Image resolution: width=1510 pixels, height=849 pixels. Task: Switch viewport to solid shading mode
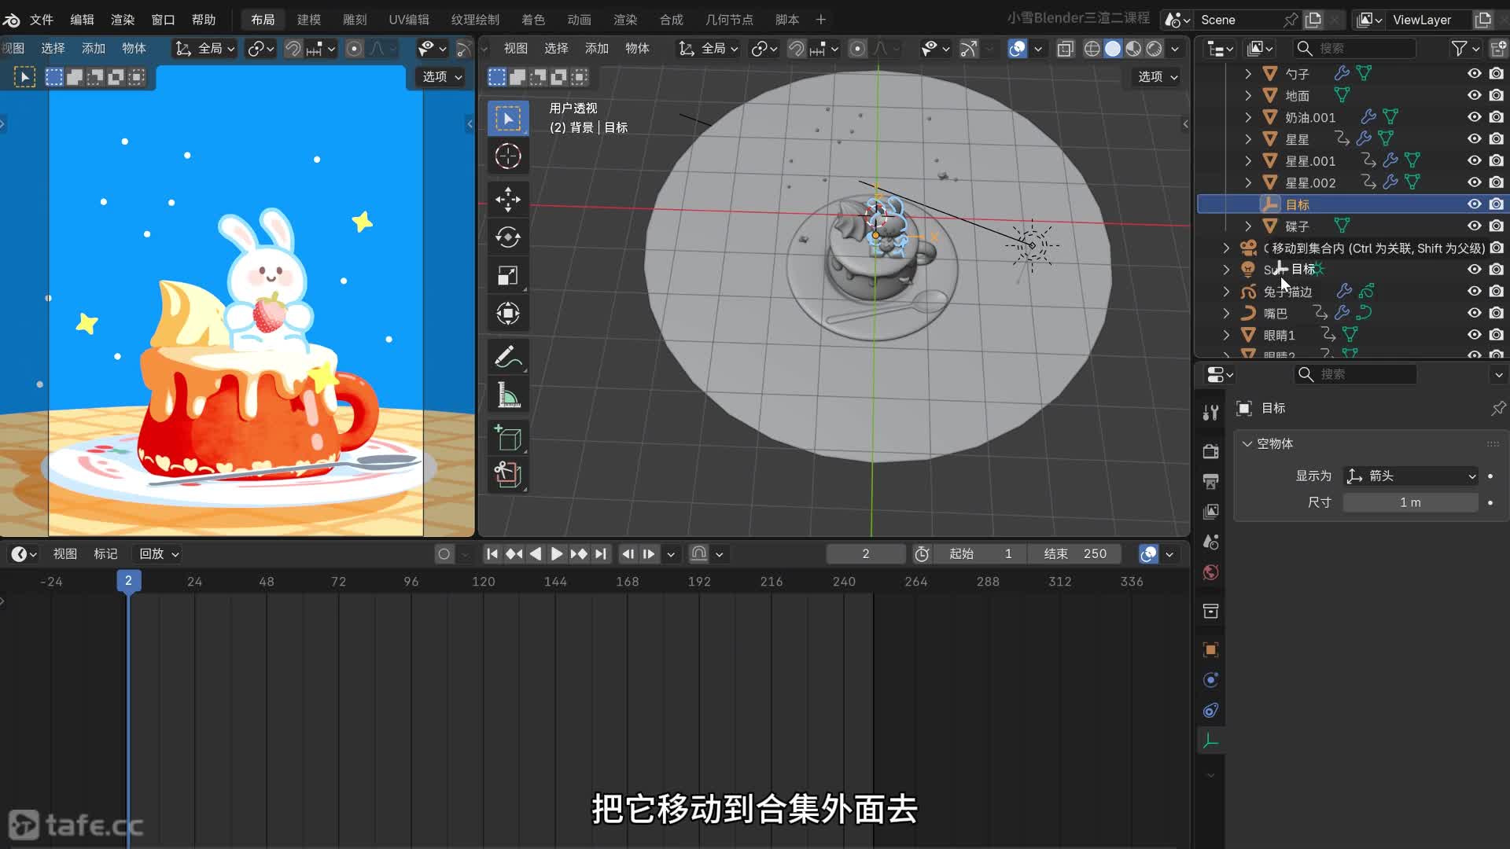pyautogui.click(x=1113, y=49)
